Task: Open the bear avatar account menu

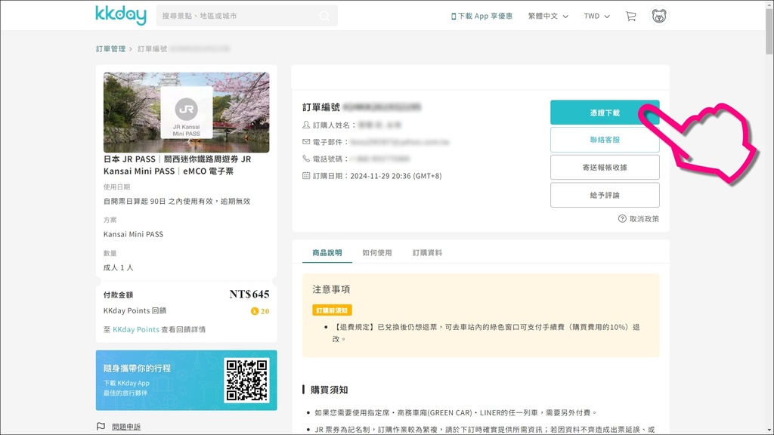Action: click(659, 16)
